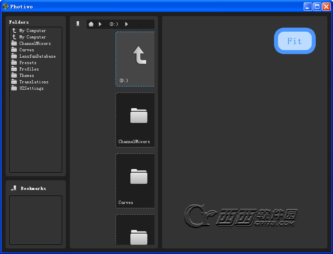Select Curves in the Folders list

pyautogui.click(x=36, y=50)
